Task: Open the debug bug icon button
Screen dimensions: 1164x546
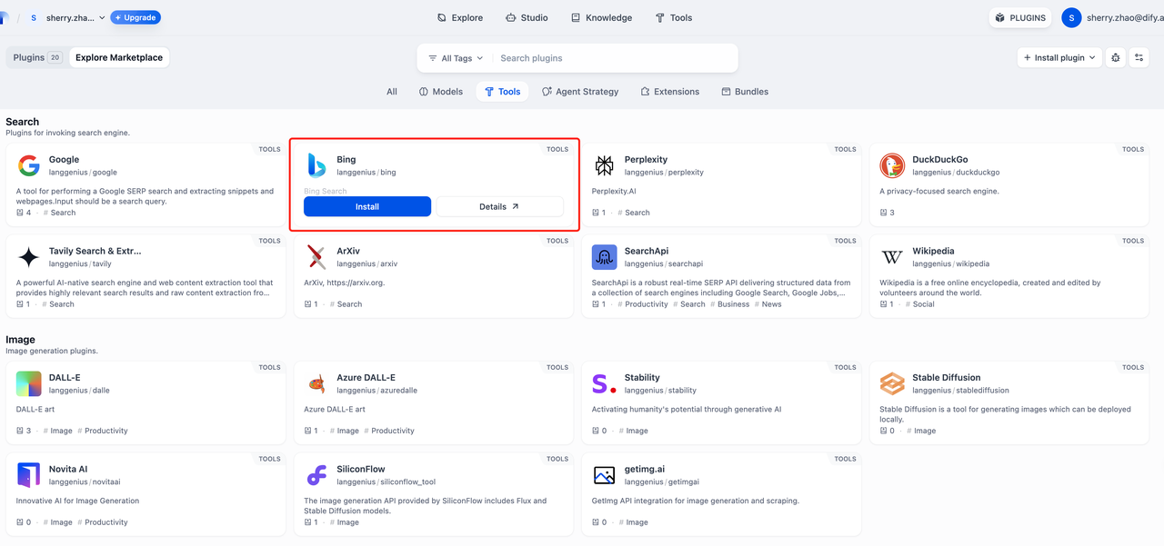Action: [1116, 57]
